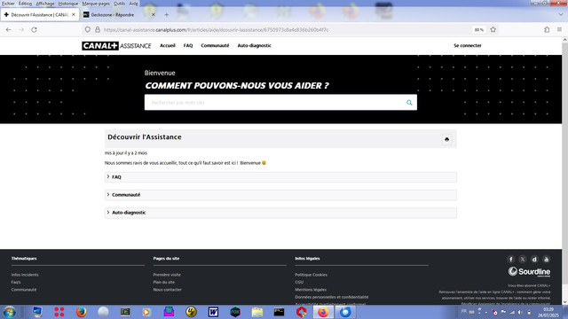Open the Dailymotion footer icon
The height and width of the screenshot is (319, 568).
point(534,259)
